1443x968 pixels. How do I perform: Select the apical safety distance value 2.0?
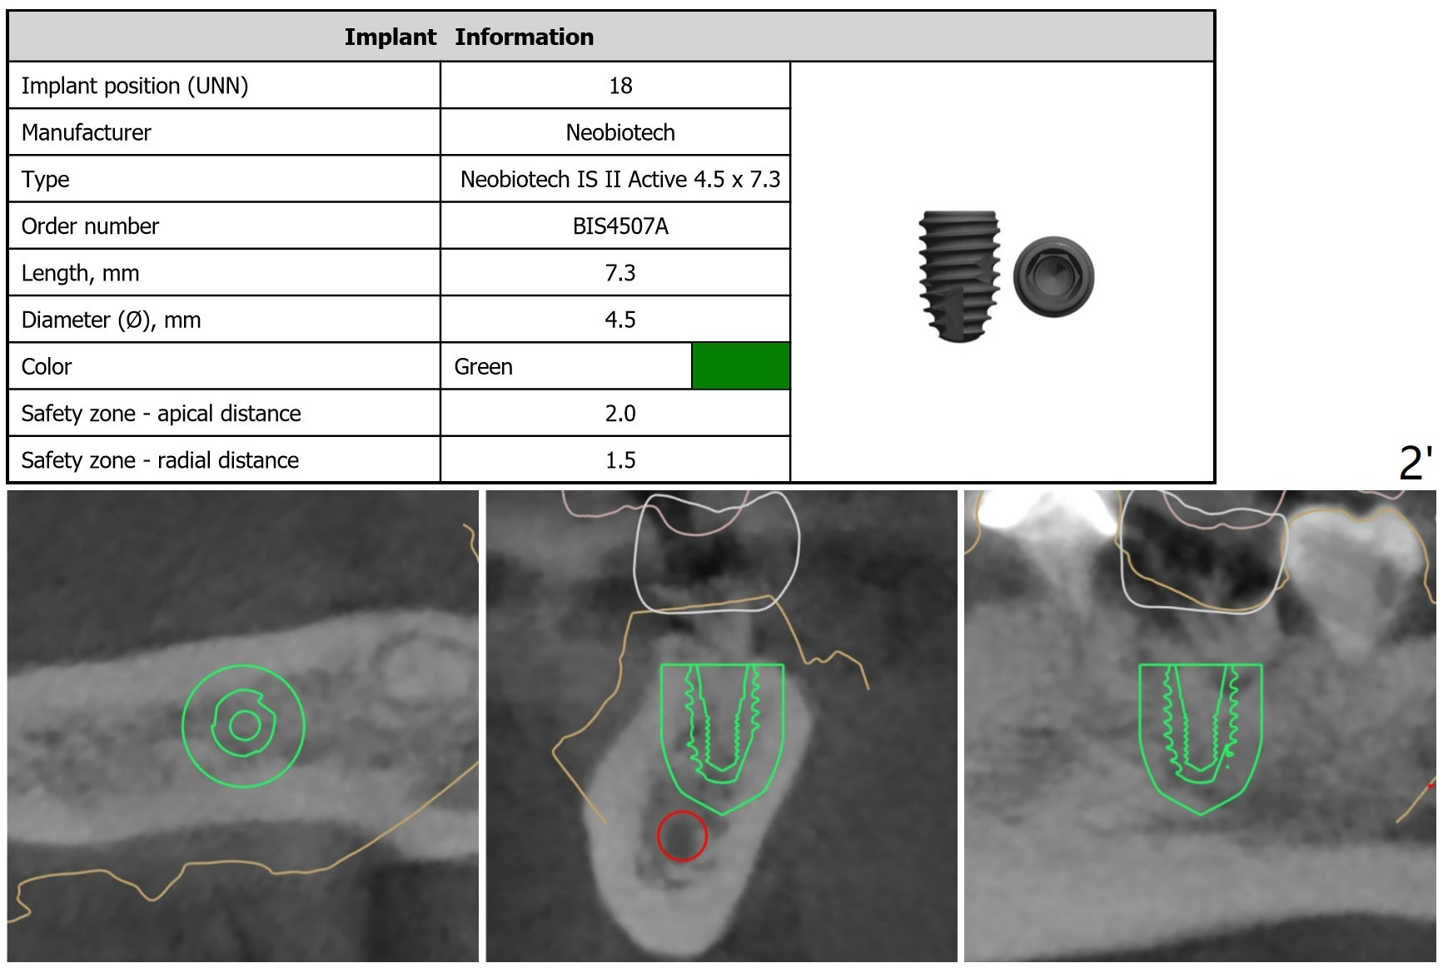point(619,414)
